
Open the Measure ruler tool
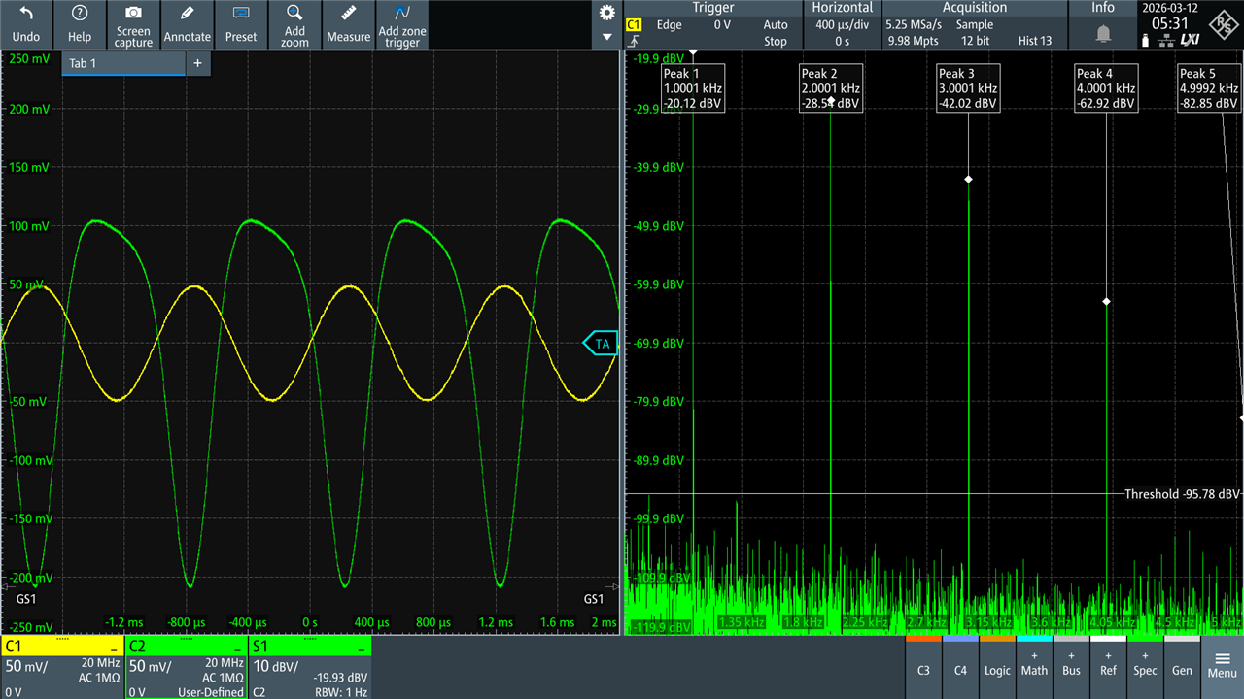(x=348, y=24)
